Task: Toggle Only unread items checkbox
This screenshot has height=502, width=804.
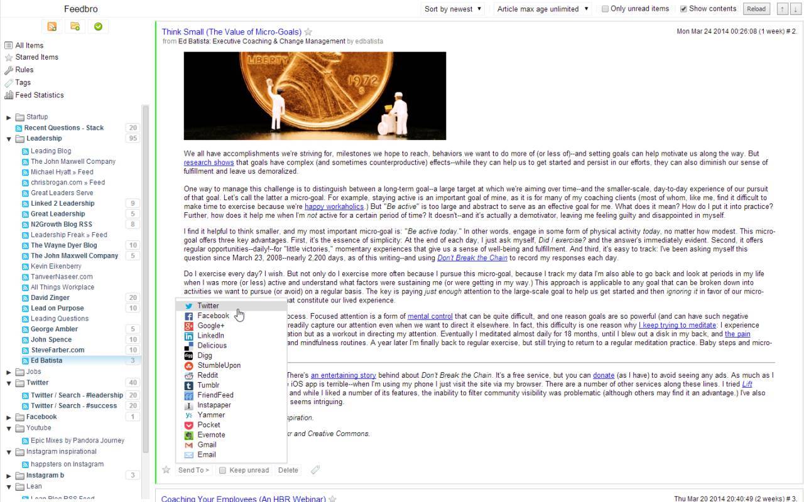Action: pos(606,9)
